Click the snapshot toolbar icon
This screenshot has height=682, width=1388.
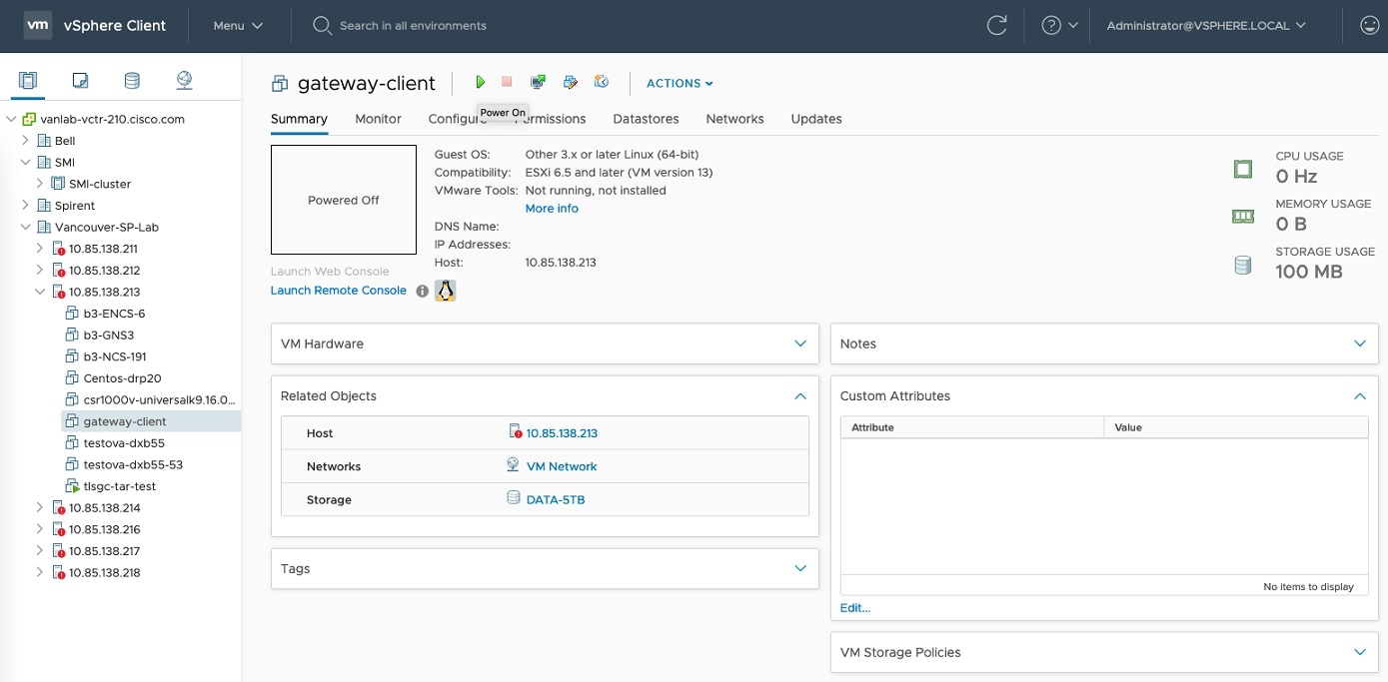(602, 83)
